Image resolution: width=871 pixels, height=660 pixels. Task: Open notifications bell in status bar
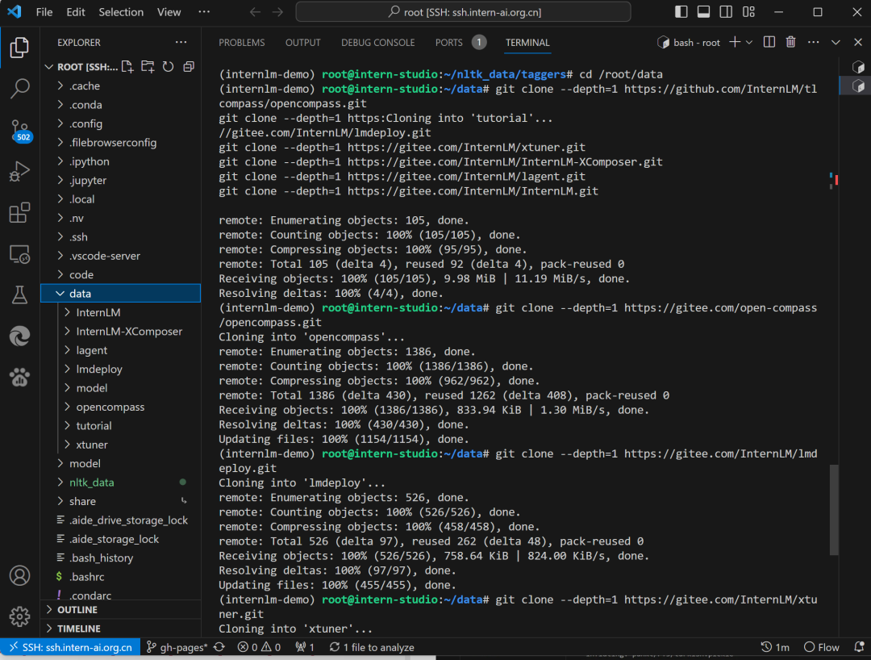click(859, 647)
